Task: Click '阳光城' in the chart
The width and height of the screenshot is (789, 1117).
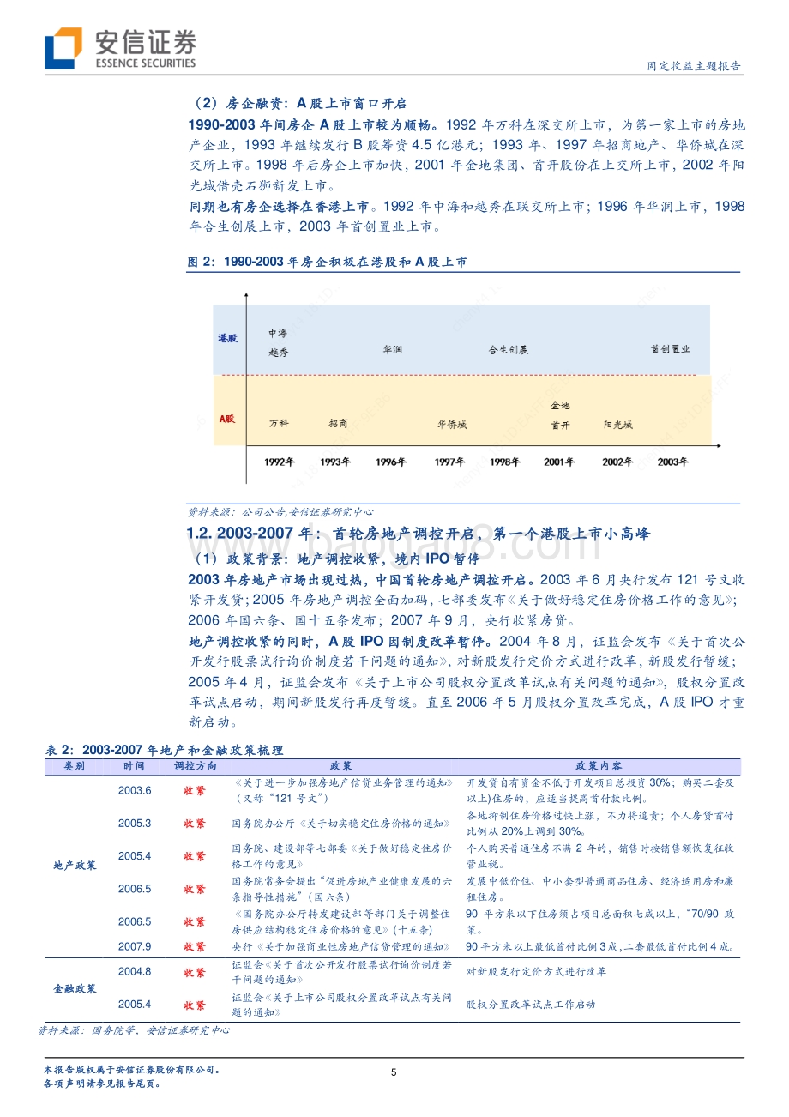Action: (x=617, y=424)
